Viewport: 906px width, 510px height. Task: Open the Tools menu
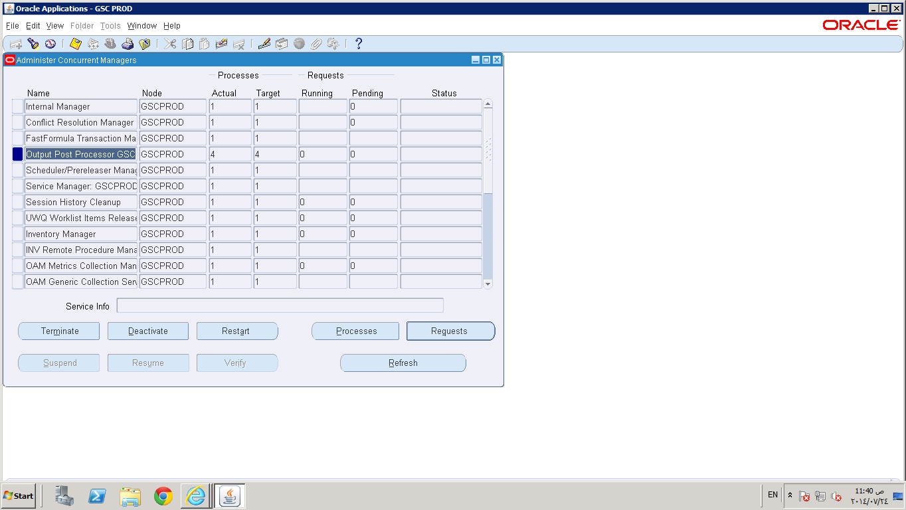point(110,26)
